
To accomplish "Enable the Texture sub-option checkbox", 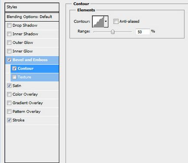I will (14, 77).
